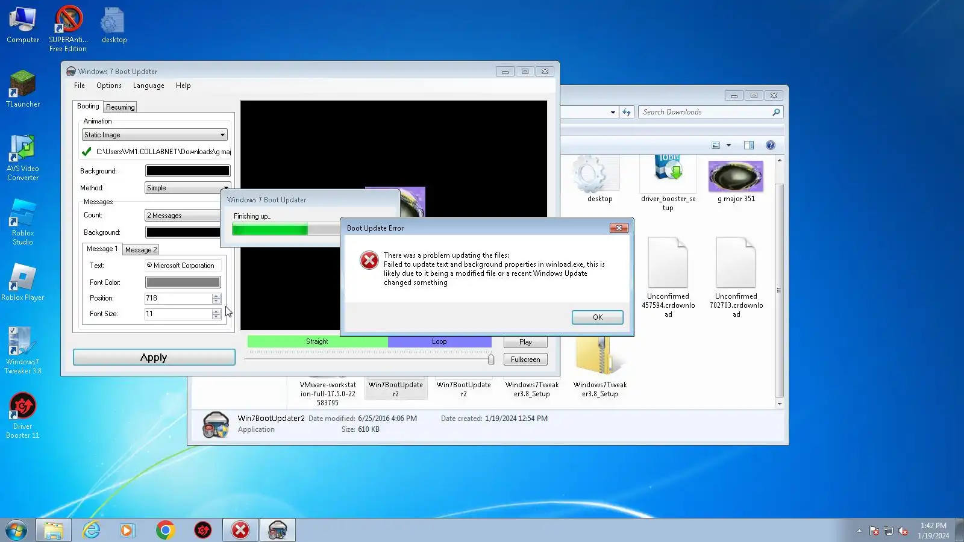Pick the animation Background color swatch
Image resolution: width=964 pixels, height=542 pixels.
187,171
